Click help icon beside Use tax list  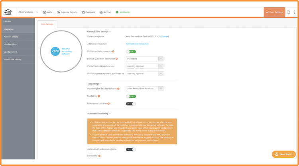pos(99,96)
